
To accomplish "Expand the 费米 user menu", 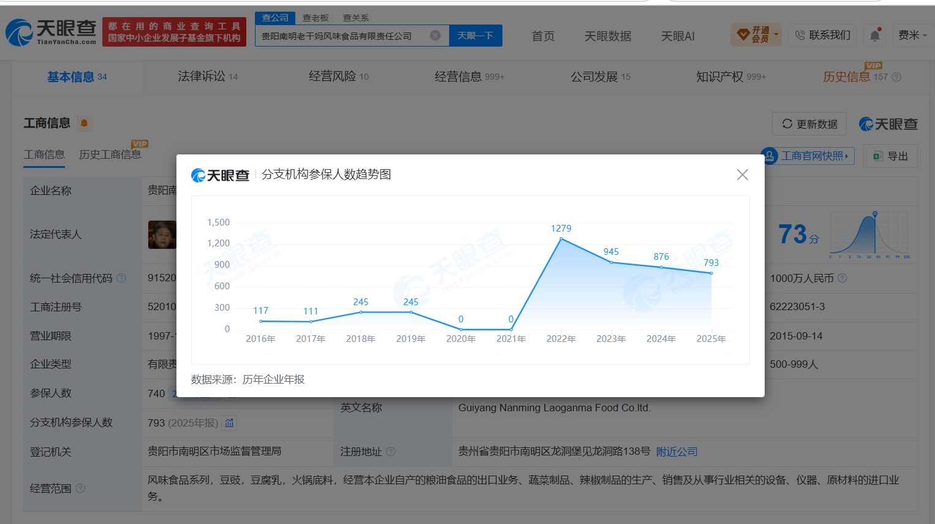I will [x=912, y=35].
